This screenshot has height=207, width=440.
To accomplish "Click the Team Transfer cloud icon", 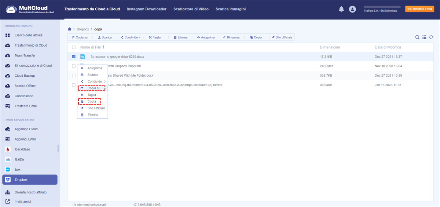I will [8, 55].
